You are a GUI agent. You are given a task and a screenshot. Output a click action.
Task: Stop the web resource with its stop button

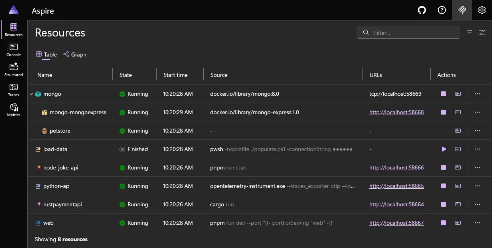point(443,223)
